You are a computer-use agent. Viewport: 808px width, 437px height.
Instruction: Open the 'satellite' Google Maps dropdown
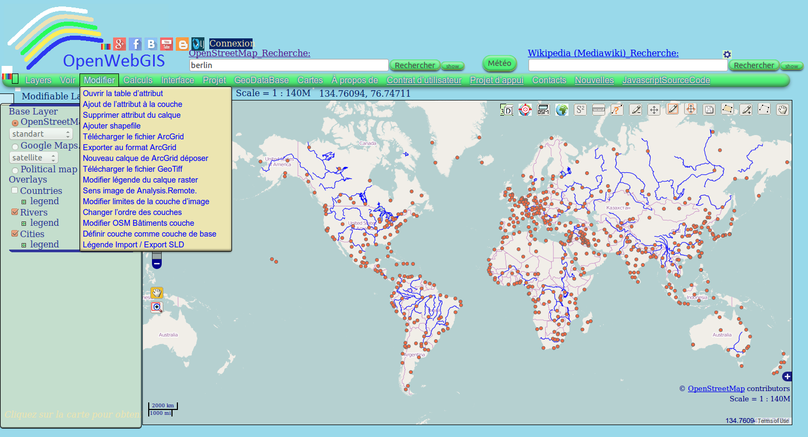click(34, 158)
